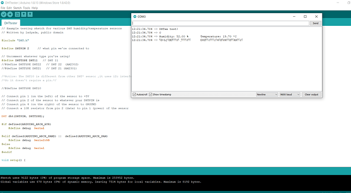Click the Verify sketch checkmark icon
The height and width of the screenshot is (193, 351).
[x=4, y=15]
